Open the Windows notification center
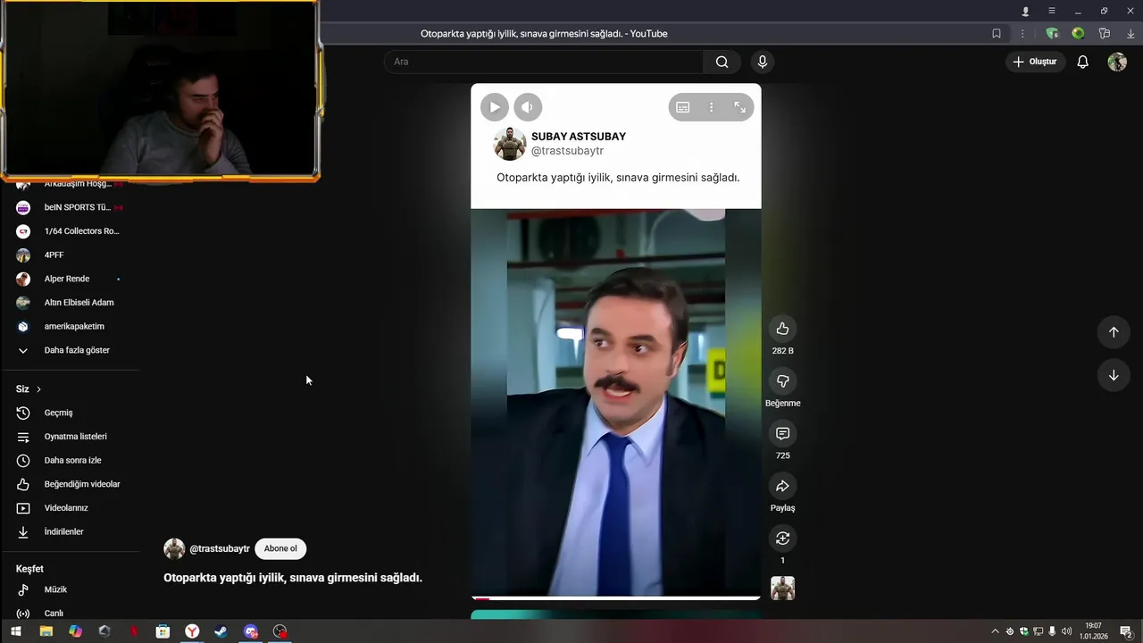The image size is (1143, 643). point(1126,631)
